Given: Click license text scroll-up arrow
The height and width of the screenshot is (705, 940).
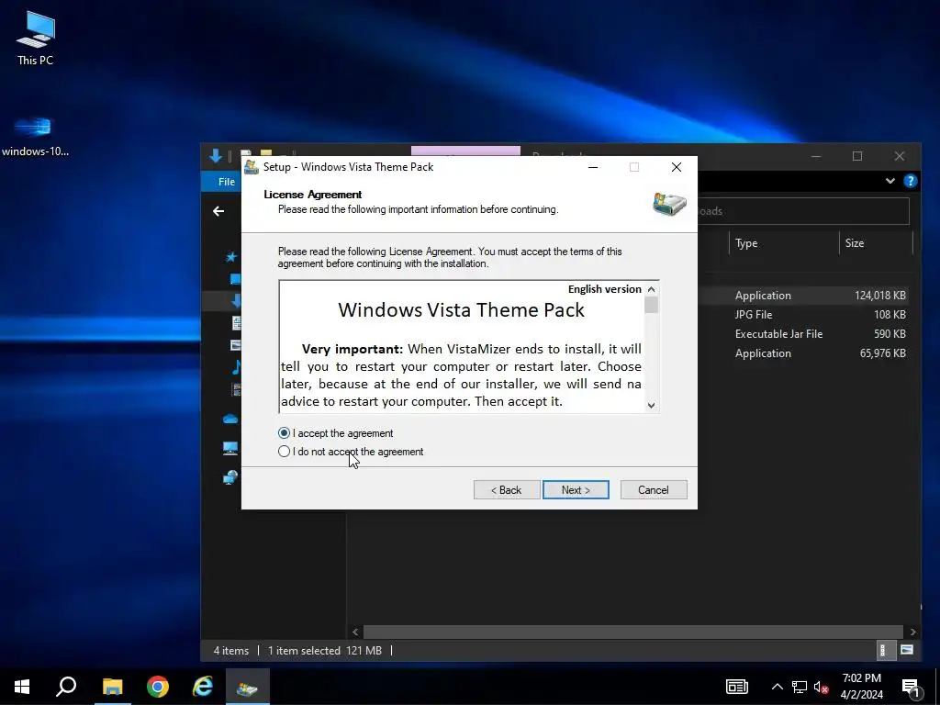Looking at the screenshot, I should pos(652,289).
